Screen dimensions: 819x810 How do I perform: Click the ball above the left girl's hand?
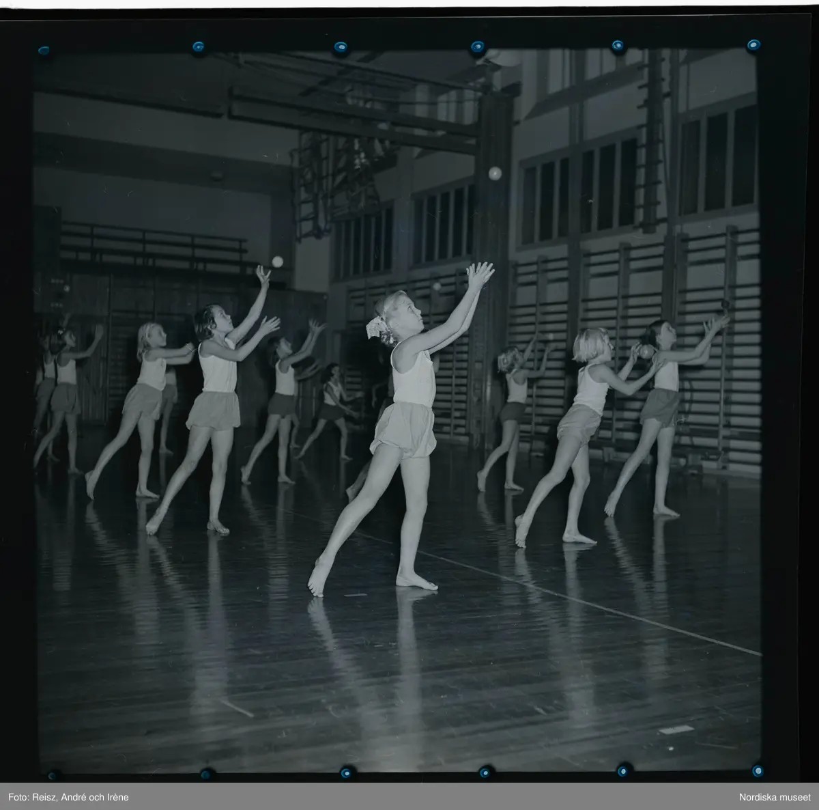pyautogui.click(x=276, y=261)
